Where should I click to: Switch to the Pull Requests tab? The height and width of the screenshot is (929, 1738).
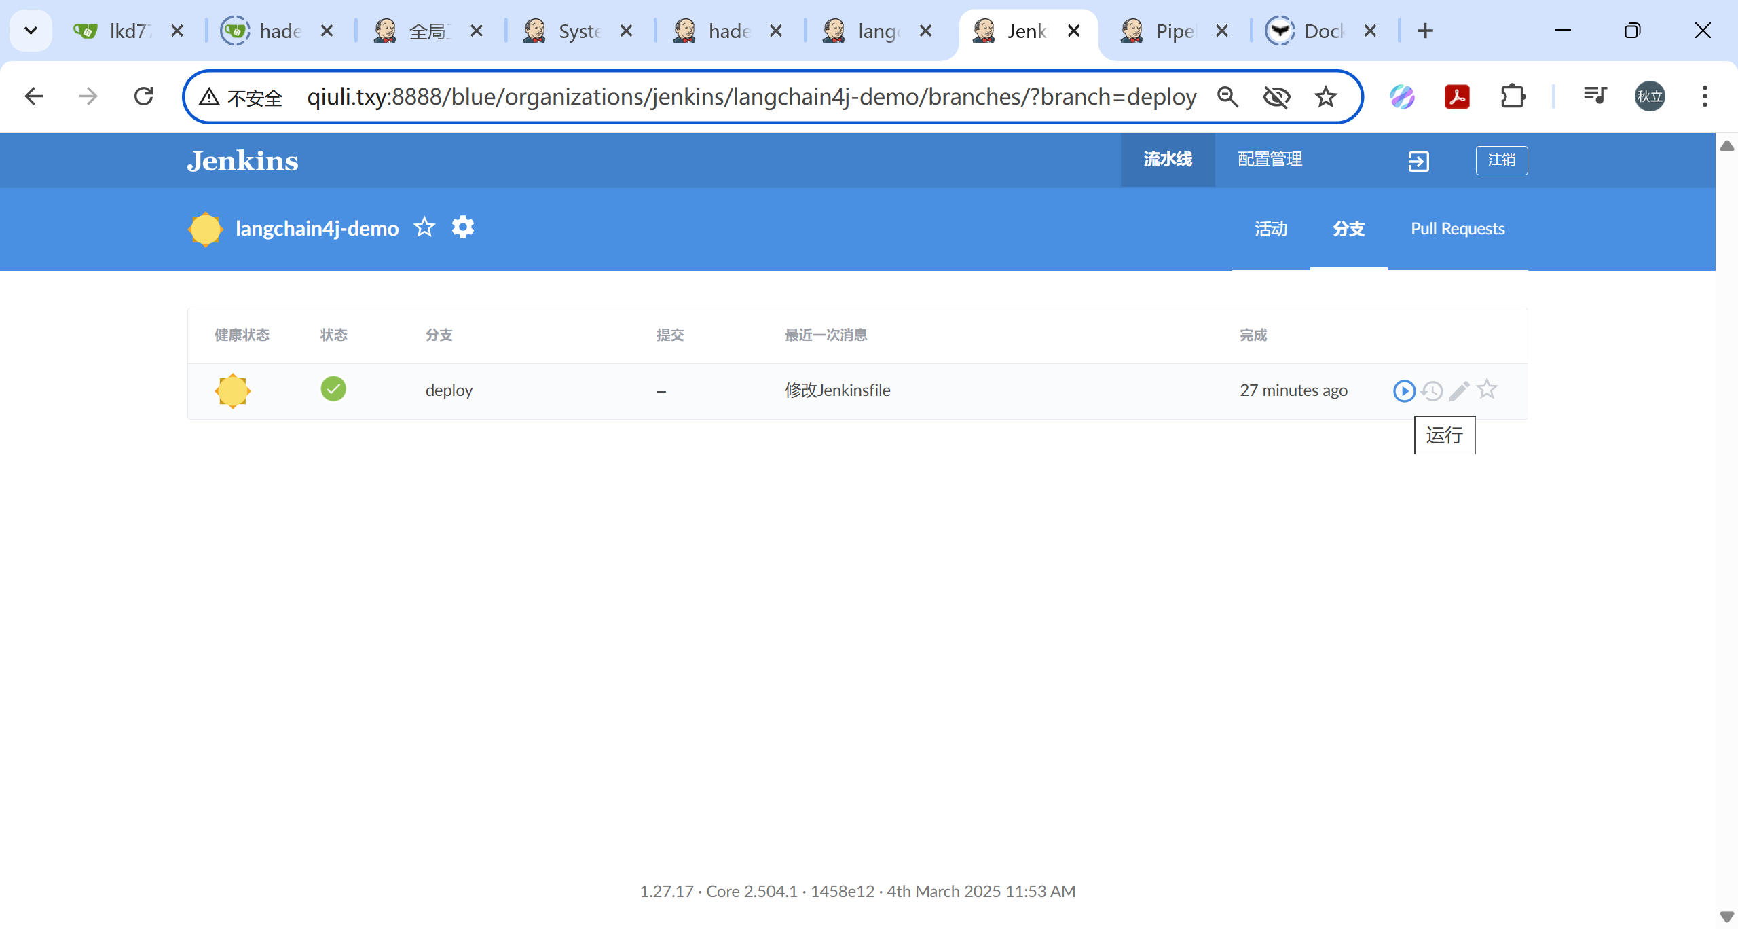pyautogui.click(x=1458, y=229)
